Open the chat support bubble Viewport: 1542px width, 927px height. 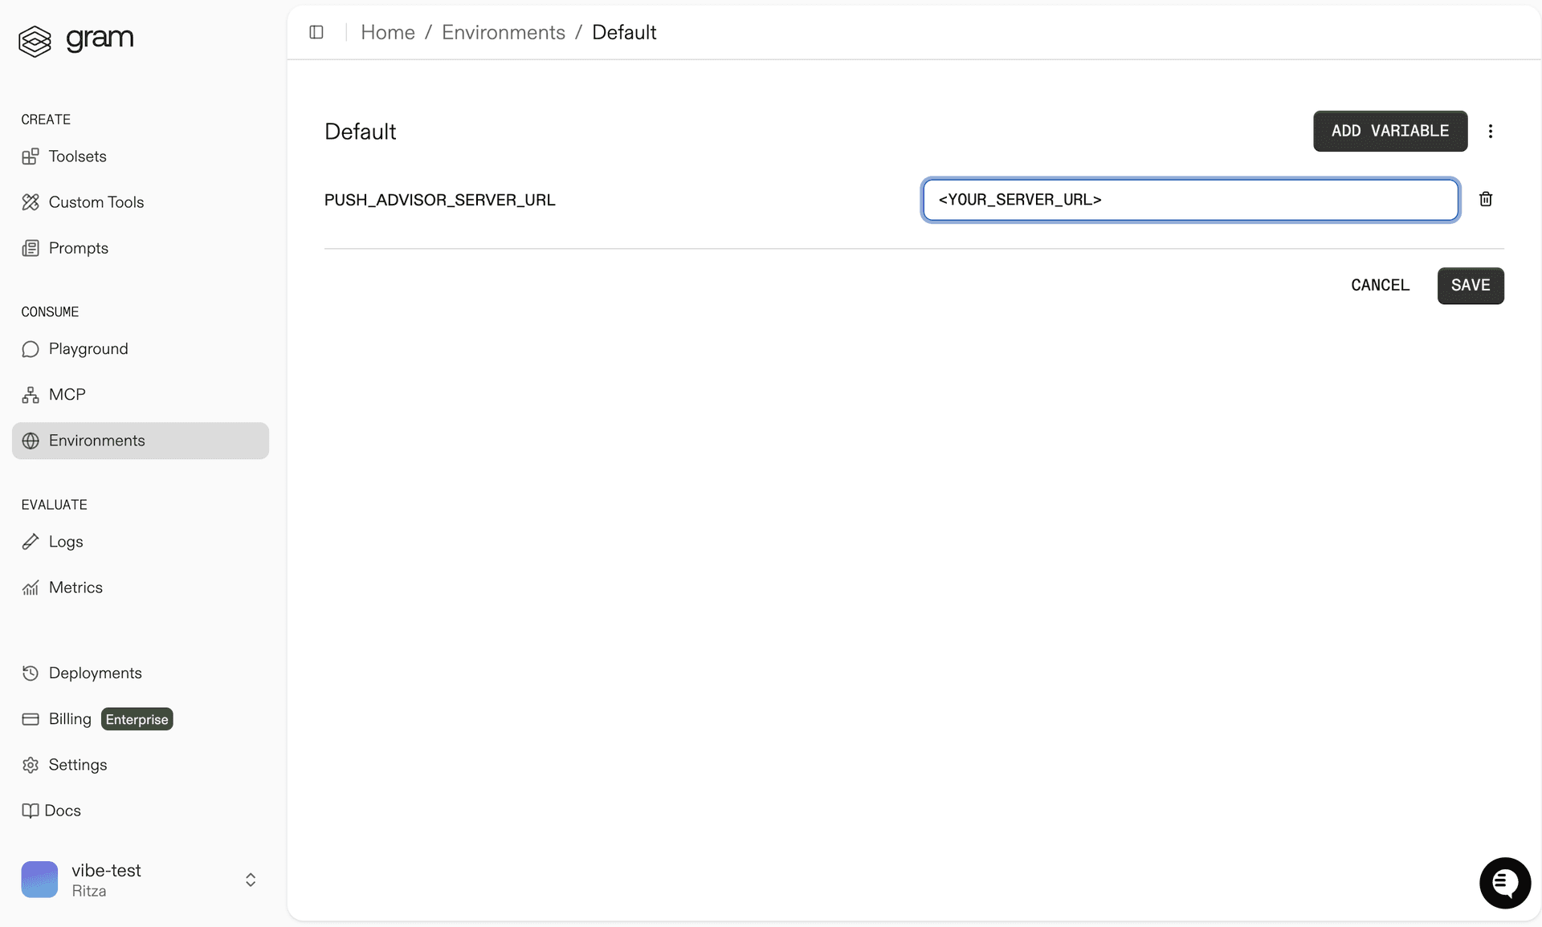click(1505, 883)
